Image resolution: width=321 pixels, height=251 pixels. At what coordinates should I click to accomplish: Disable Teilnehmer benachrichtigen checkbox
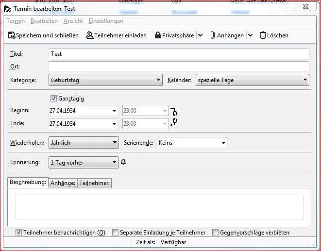point(18,233)
